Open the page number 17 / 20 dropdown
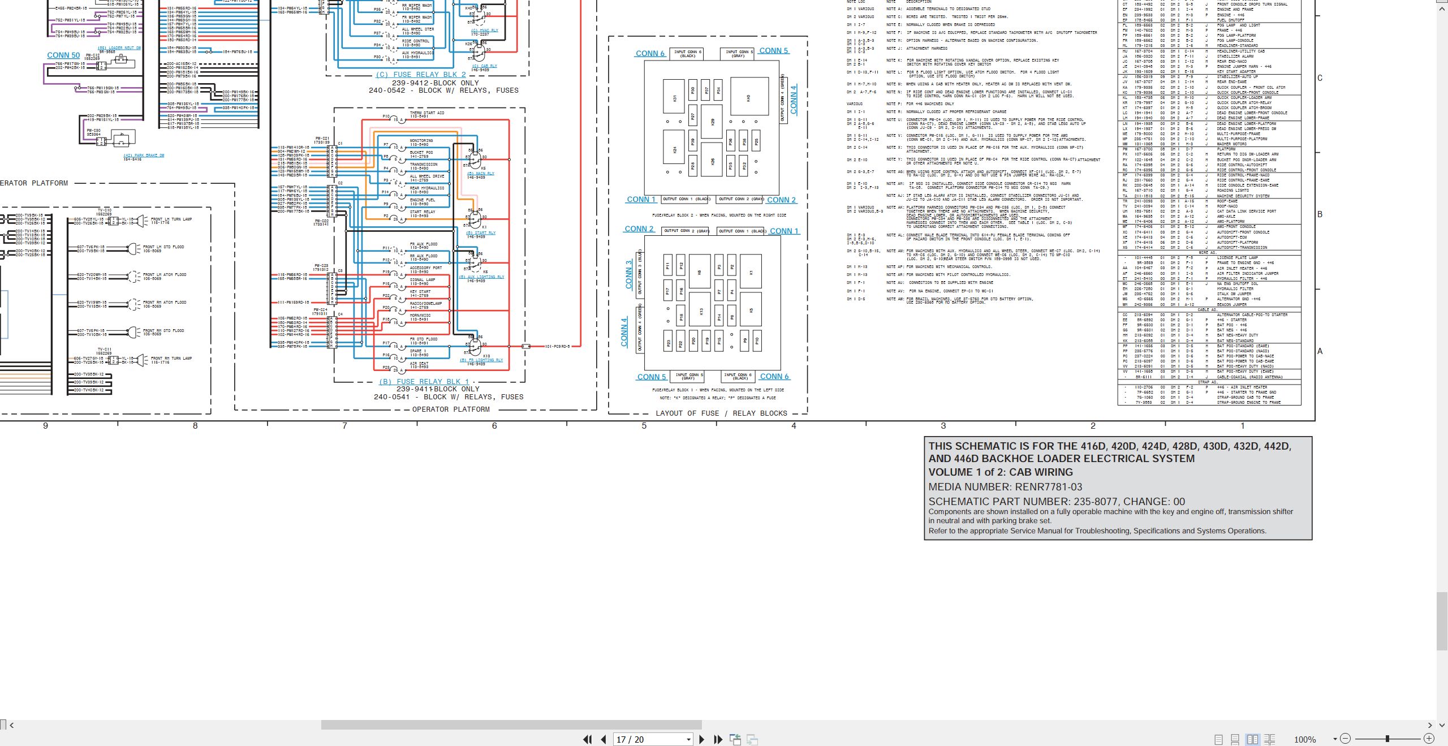This screenshot has width=1448, height=746. (x=688, y=739)
